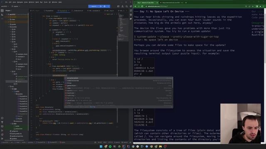Screen dimensions: 266x149
Task: Collapse the main folder in project tree
Action: (11, 89)
